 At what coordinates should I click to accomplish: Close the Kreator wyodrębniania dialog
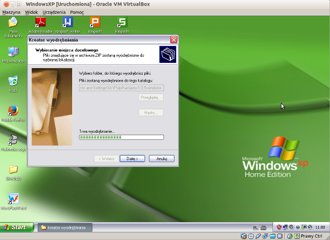(173, 40)
